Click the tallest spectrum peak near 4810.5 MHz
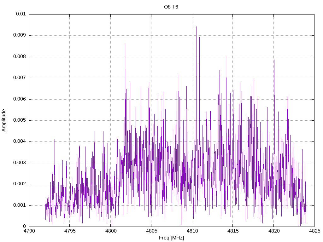The width and height of the screenshot is (323, 242). click(197, 27)
